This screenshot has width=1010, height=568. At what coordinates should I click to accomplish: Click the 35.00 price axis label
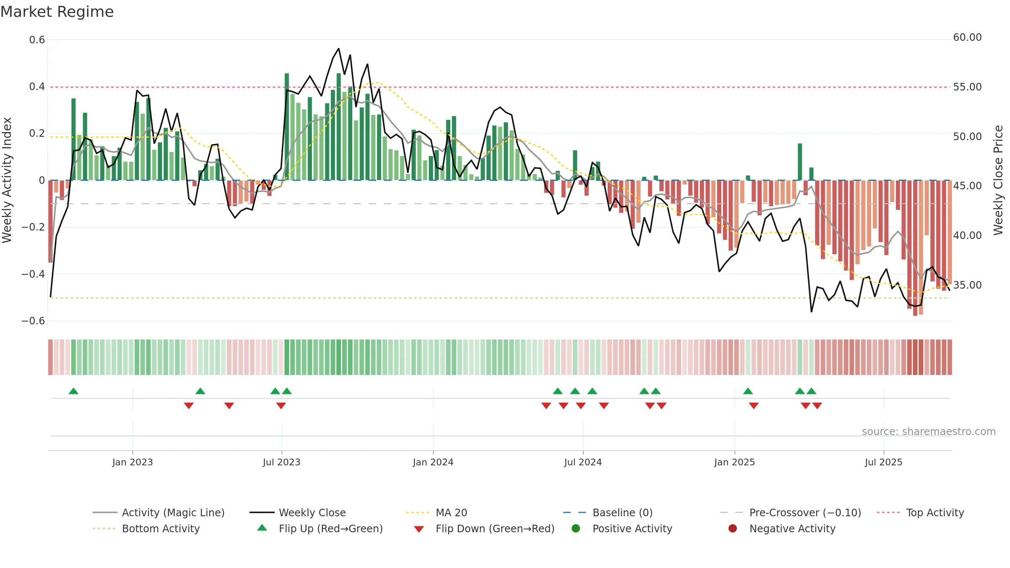[967, 285]
